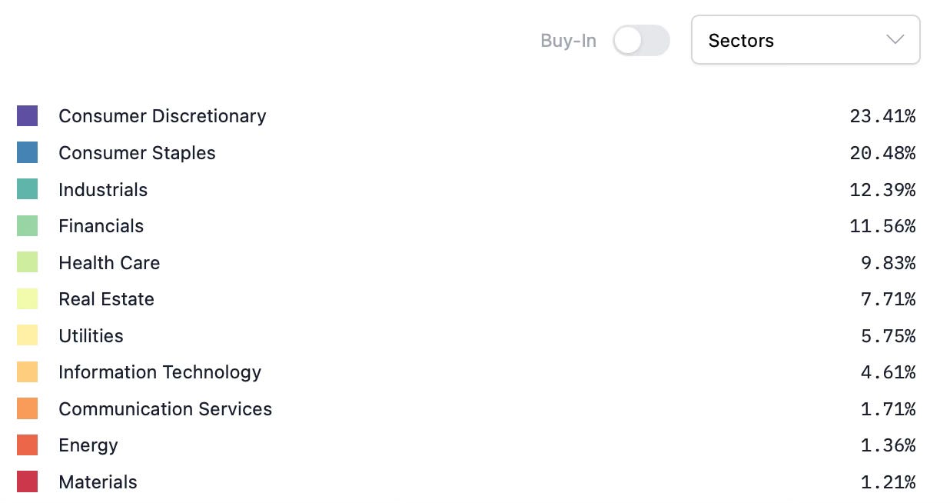Click the Sectors dropdown chevron arrow
Viewport: 950px width, 503px height.
pos(895,40)
